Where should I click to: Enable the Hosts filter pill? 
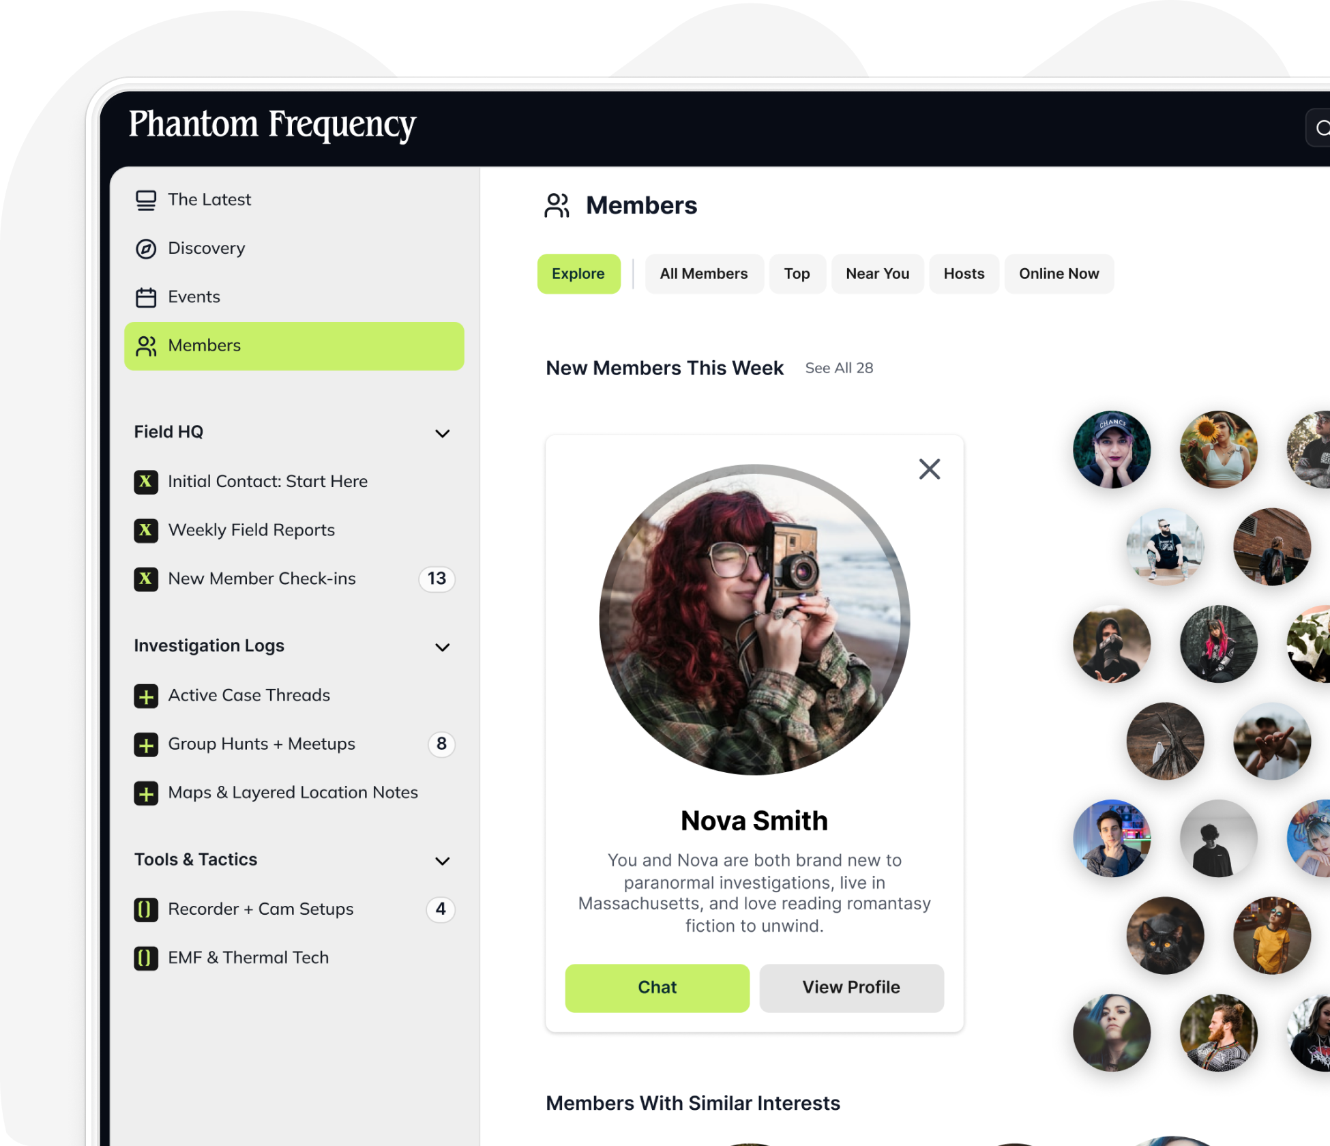pyautogui.click(x=964, y=274)
